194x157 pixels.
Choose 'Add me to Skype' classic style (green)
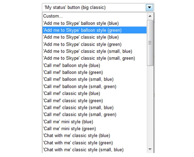pyautogui.click(x=82, y=44)
